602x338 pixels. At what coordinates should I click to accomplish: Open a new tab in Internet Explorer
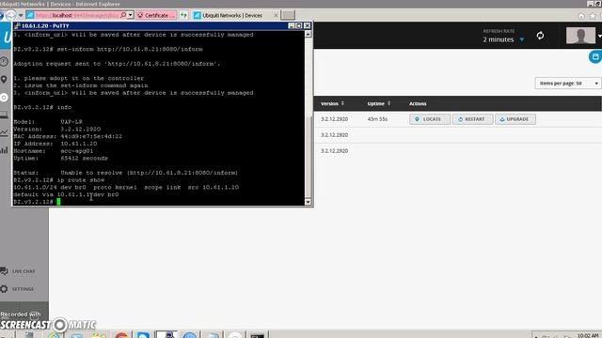(x=288, y=15)
